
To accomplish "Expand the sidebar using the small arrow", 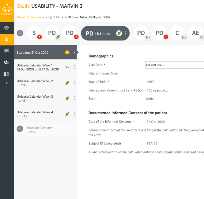I will (x=7, y=83).
